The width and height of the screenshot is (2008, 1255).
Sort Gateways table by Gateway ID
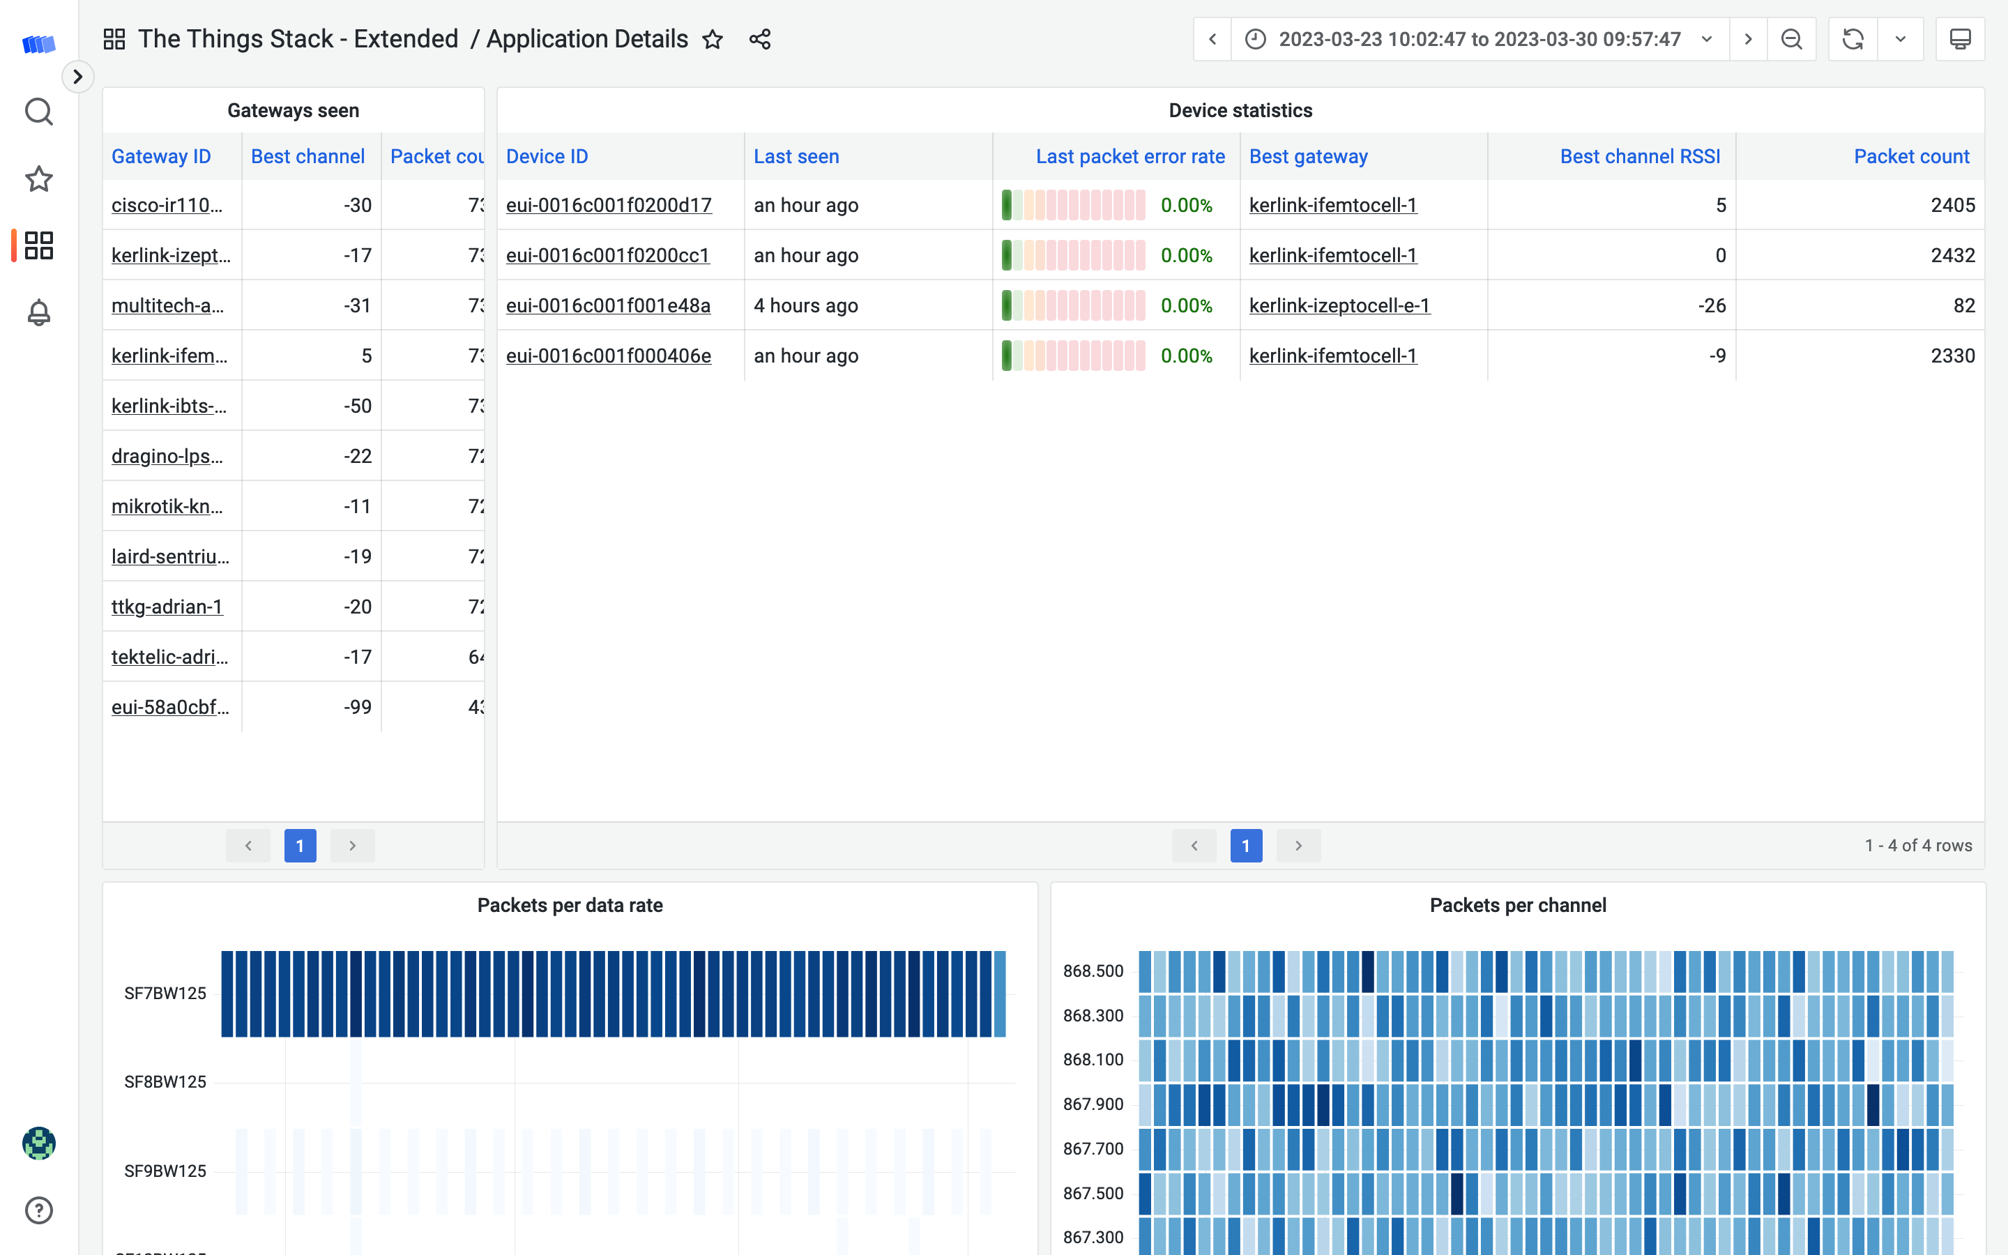[161, 156]
